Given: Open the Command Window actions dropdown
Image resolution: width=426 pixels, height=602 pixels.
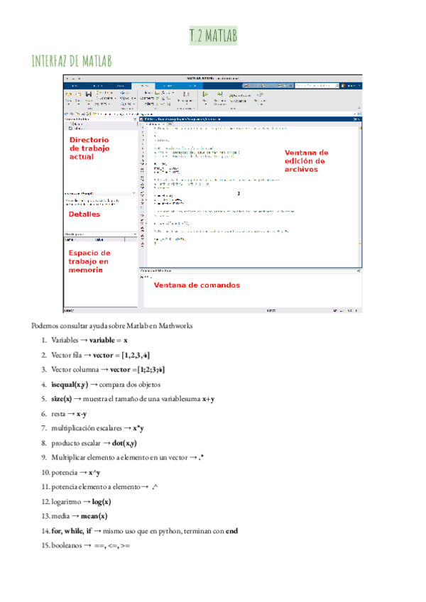Looking at the screenshot, I should (x=359, y=270).
